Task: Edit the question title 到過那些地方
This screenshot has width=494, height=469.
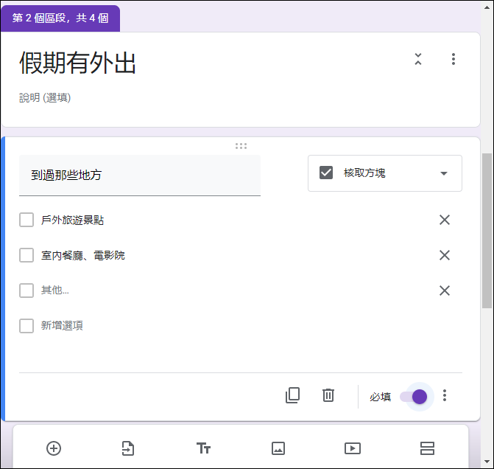Action: 140,176
